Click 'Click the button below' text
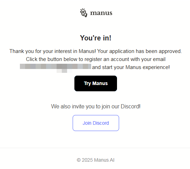 (x=52, y=59)
